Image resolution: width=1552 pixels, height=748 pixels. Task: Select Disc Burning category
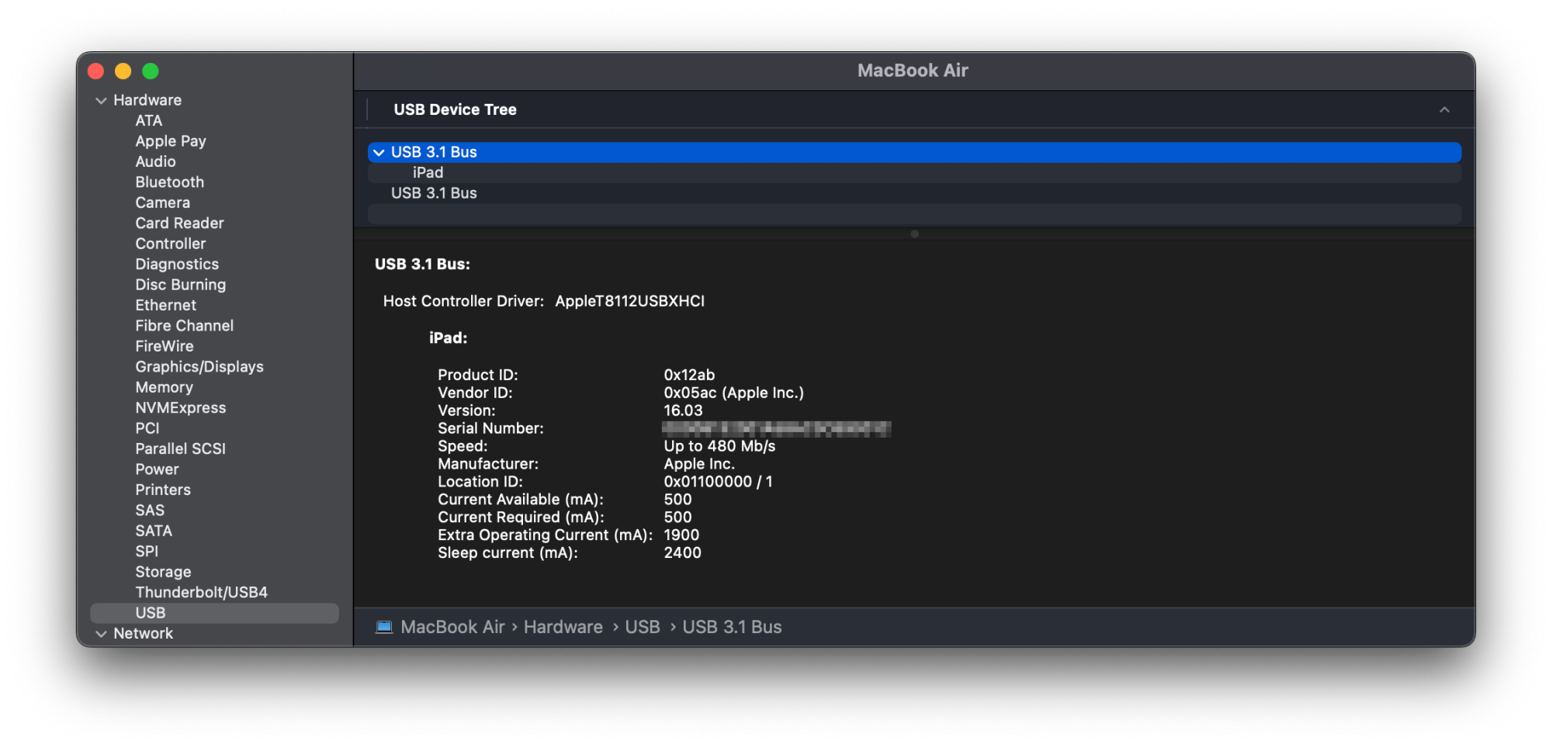coord(181,285)
